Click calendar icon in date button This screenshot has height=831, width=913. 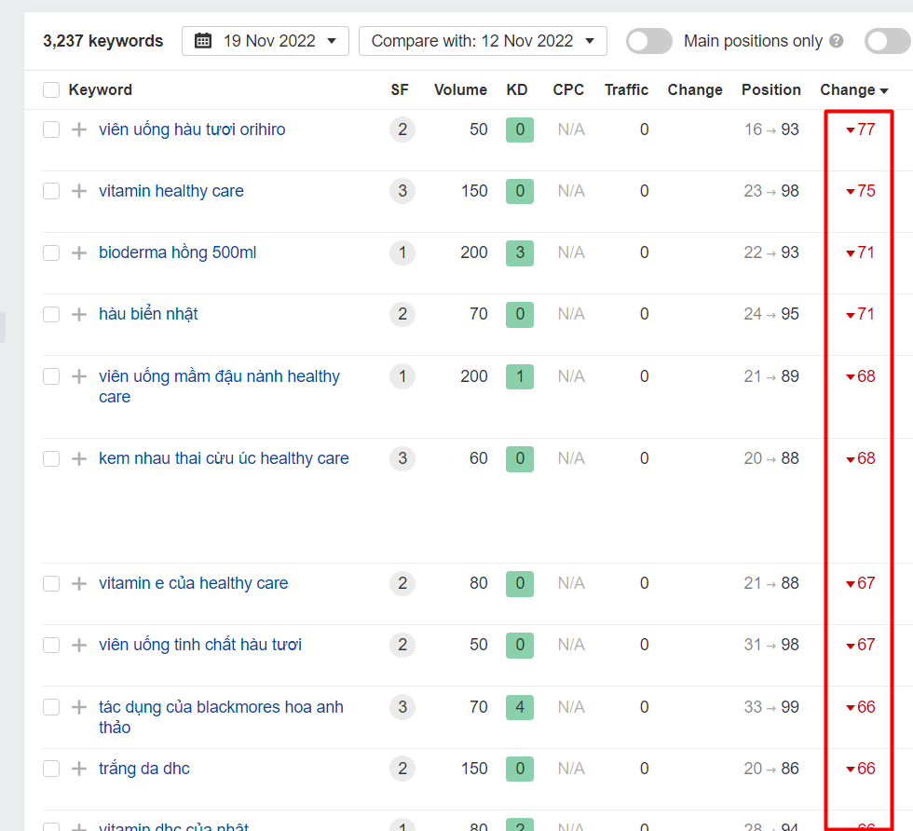[203, 41]
